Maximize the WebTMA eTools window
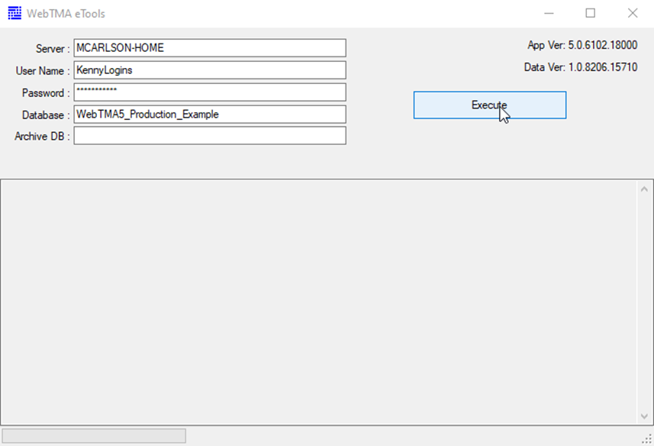654x446 pixels. [591, 13]
